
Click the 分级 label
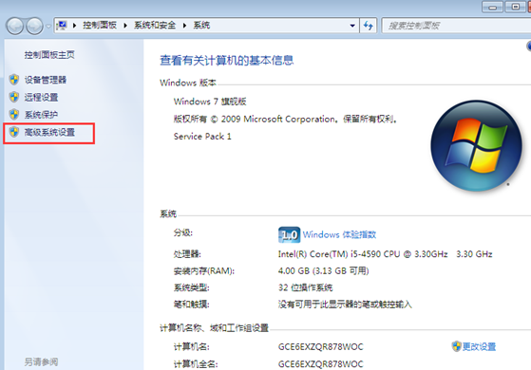coord(183,233)
